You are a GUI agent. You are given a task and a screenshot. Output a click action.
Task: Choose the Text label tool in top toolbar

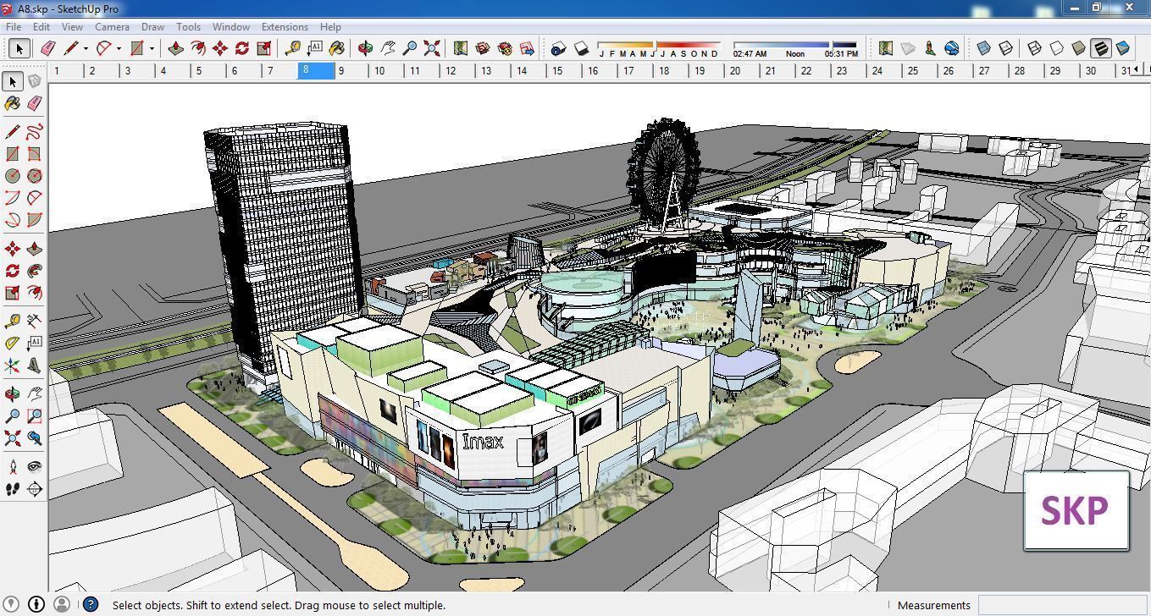[x=315, y=49]
